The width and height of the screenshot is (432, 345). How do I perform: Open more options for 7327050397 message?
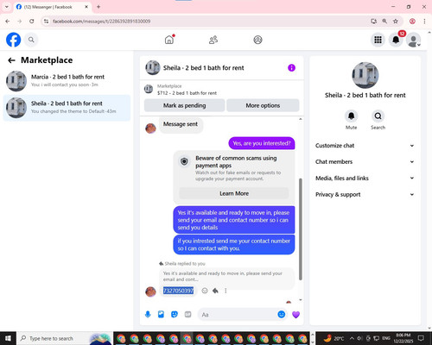click(226, 291)
